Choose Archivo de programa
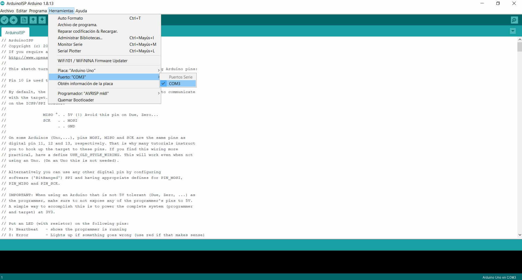The image size is (522, 280). click(x=105, y=25)
